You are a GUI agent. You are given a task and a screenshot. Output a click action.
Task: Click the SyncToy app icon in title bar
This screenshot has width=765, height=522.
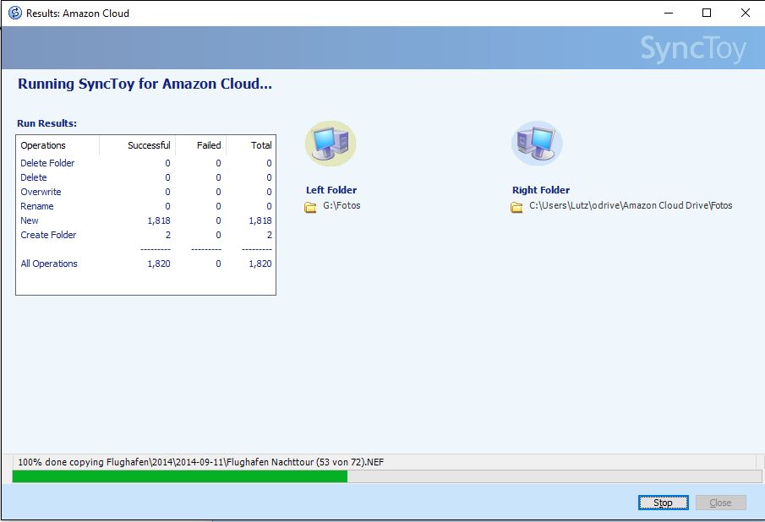15,13
